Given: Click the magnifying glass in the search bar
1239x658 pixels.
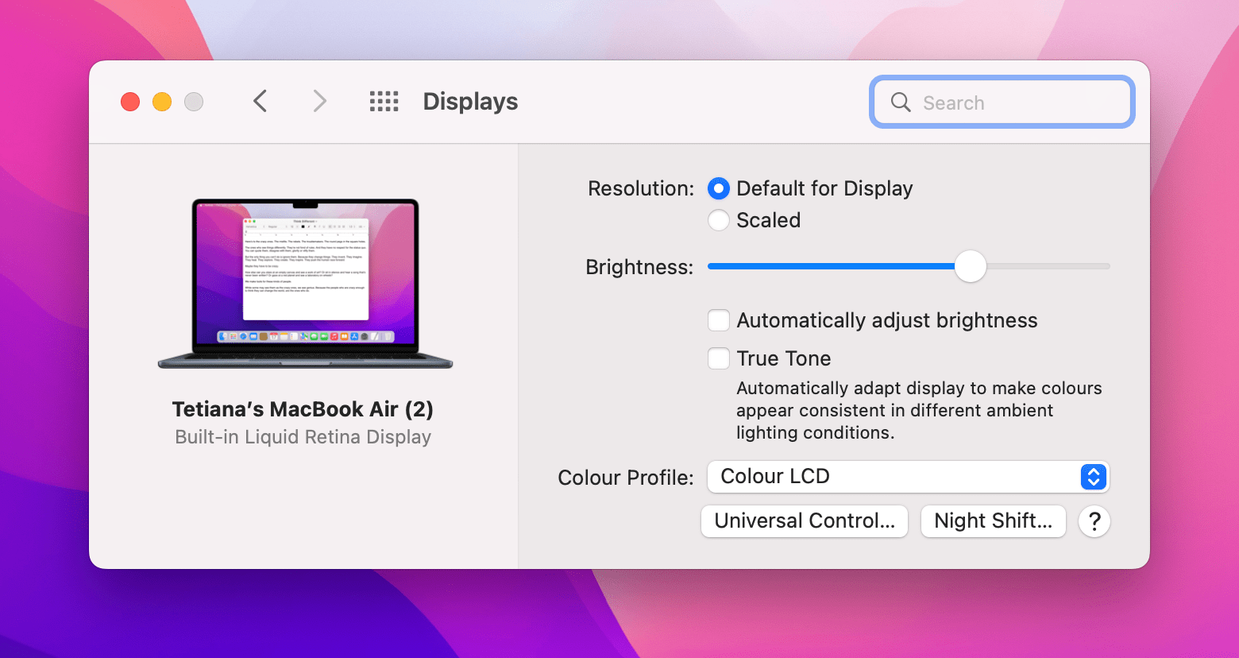Looking at the screenshot, I should pos(900,102).
